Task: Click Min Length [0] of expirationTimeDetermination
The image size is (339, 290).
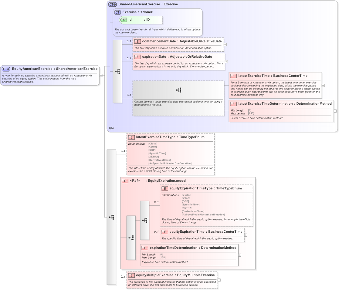Action: coord(152,255)
